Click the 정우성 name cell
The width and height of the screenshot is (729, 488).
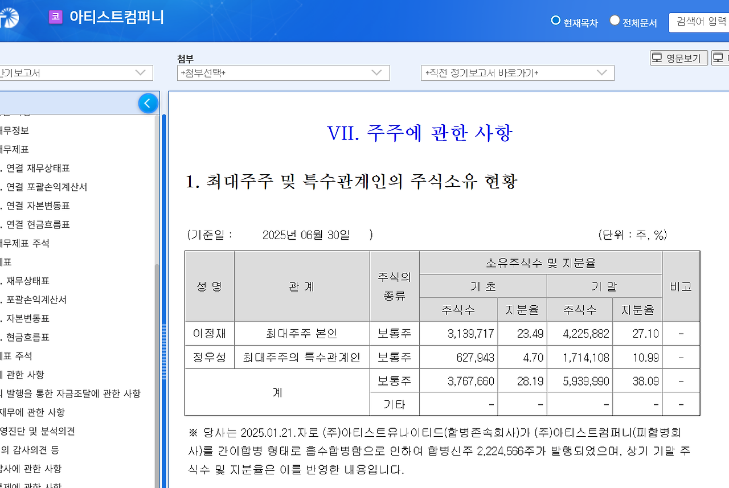click(x=210, y=358)
